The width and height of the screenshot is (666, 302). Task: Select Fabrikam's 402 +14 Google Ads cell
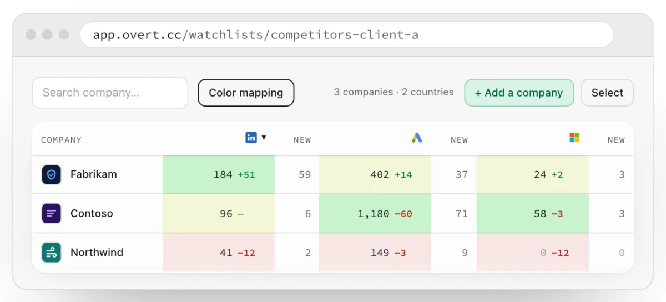tap(375, 174)
